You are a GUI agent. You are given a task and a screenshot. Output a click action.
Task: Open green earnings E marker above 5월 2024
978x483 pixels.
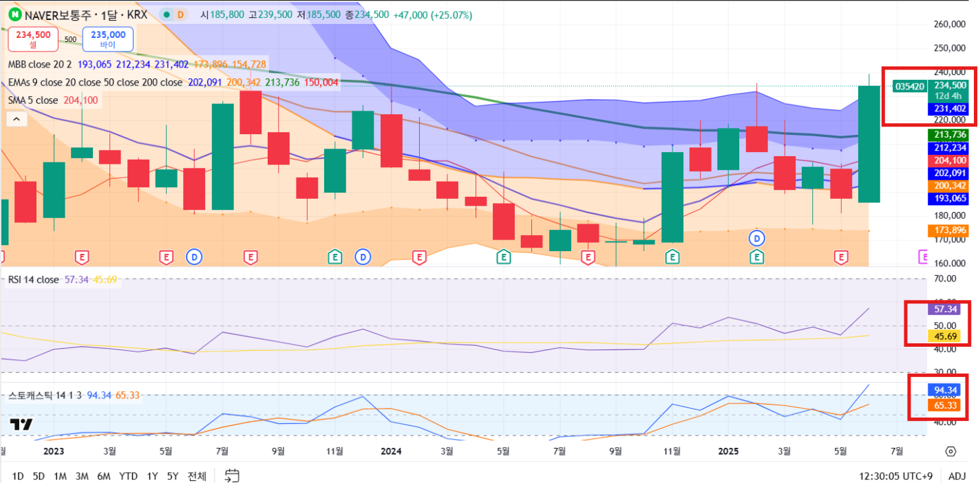tap(503, 257)
